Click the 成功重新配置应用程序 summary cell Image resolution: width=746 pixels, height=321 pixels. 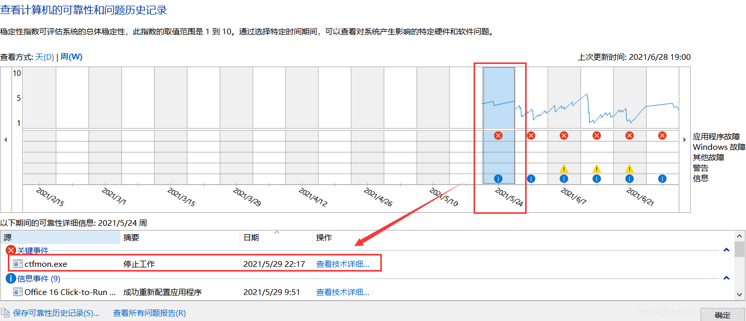pos(163,292)
